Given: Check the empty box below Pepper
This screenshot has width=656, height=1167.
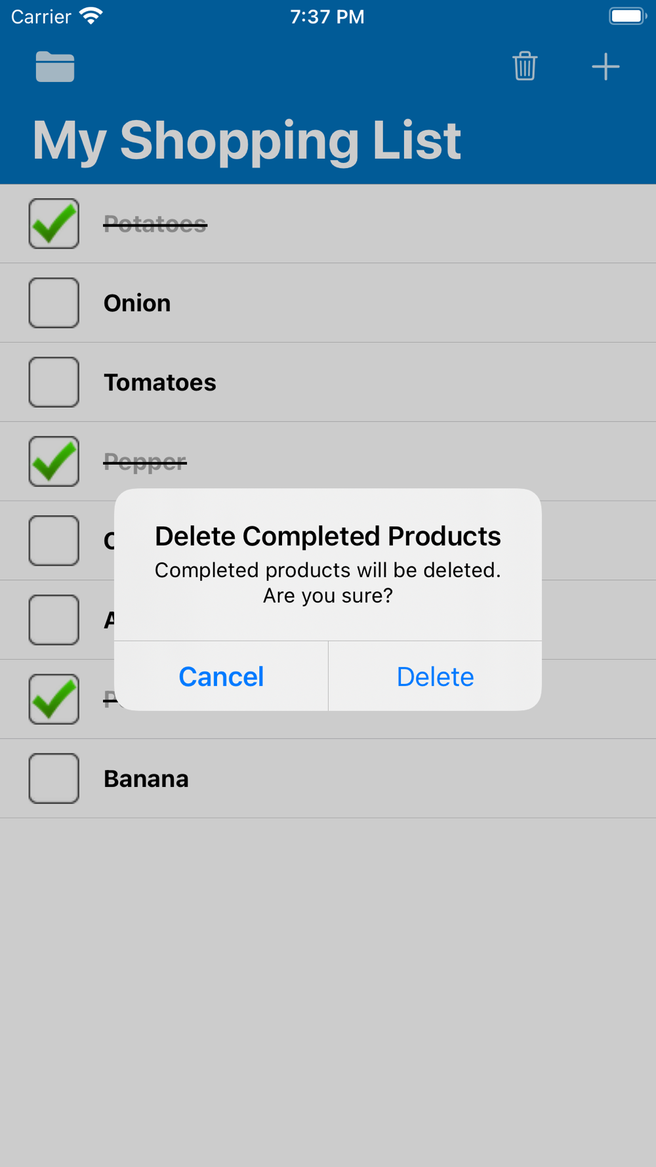Looking at the screenshot, I should tap(54, 541).
